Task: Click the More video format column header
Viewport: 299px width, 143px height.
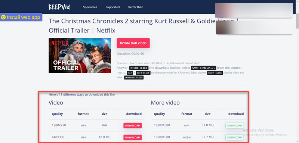Action: coord(187,114)
